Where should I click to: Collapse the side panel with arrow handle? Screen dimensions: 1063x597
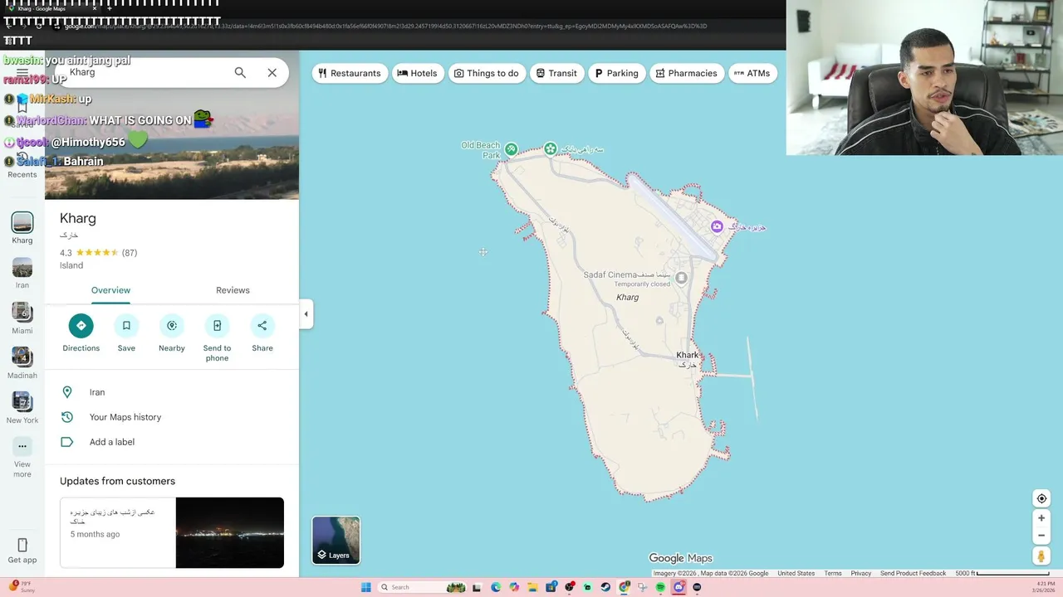click(306, 314)
